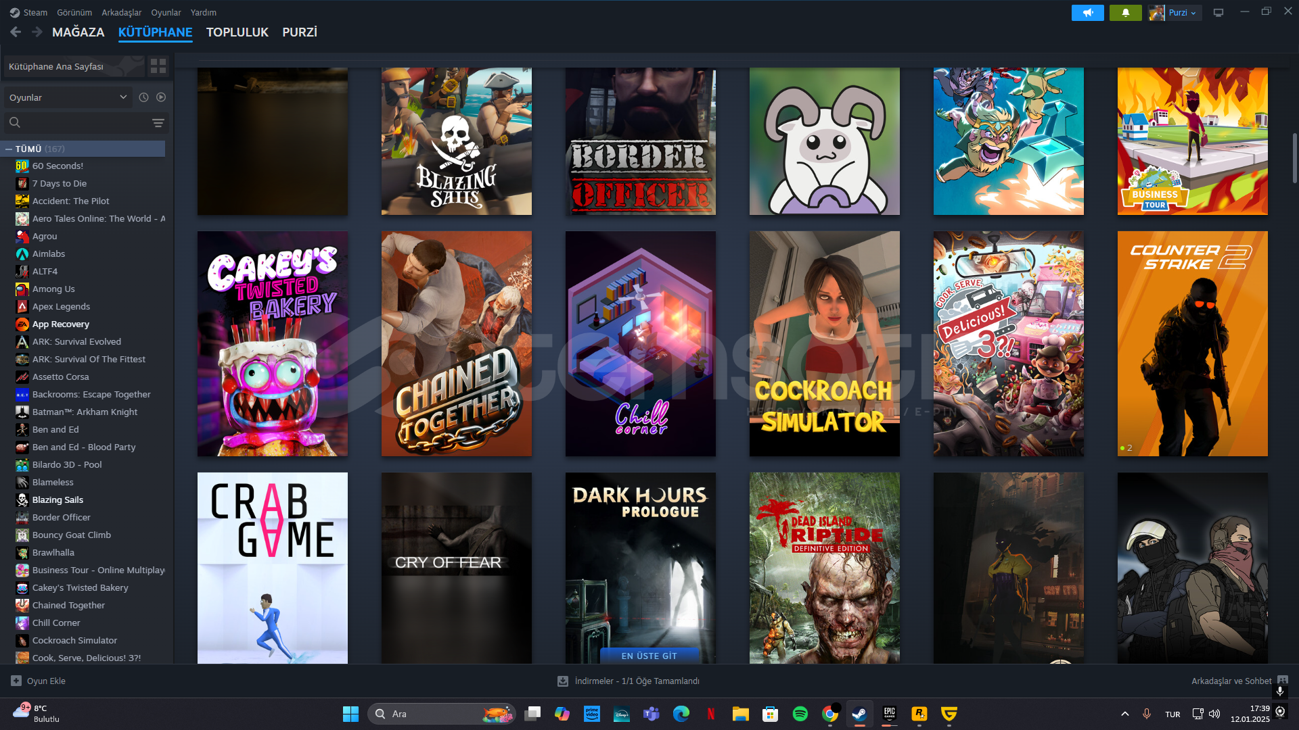Show hidden system tray icons chevron
This screenshot has width=1299, height=730.
click(x=1124, y=714)
